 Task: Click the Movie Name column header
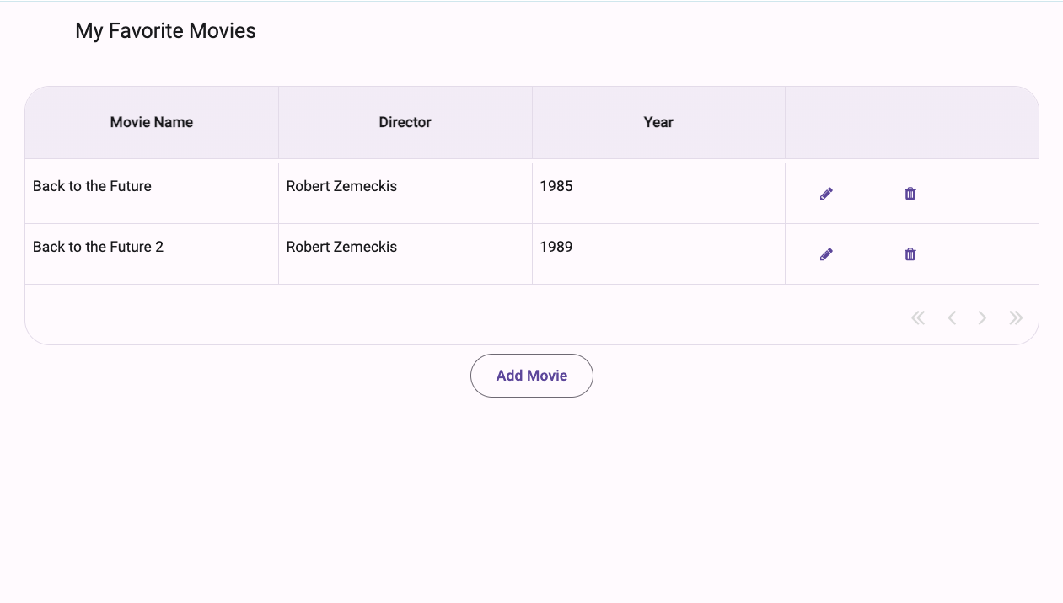(x=151, y=121)
